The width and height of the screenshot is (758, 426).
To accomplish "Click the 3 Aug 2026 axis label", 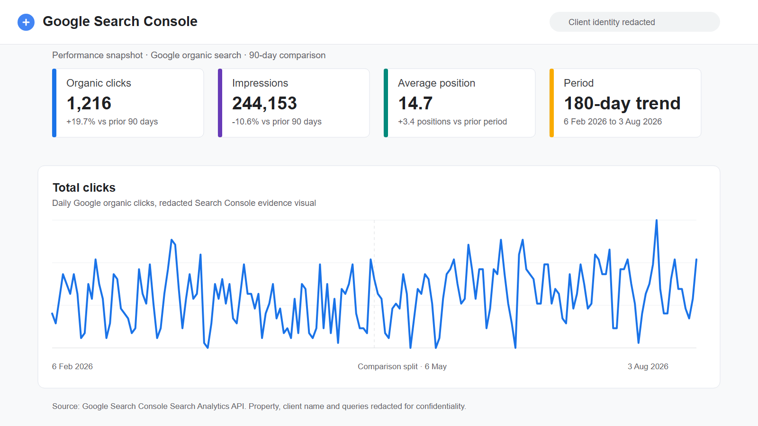I will coord(648,366).
